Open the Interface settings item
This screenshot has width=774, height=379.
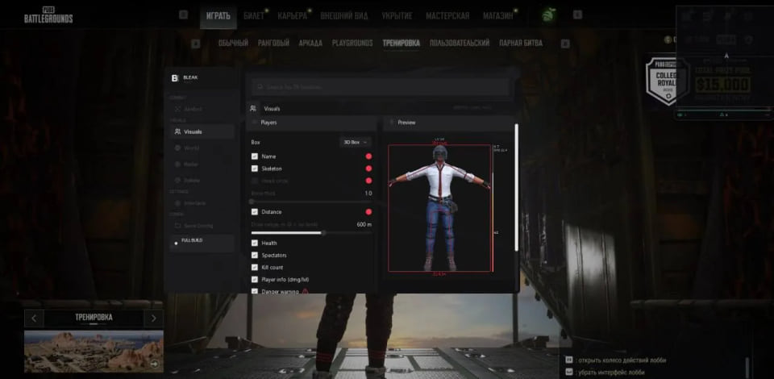tap(202, 203)
